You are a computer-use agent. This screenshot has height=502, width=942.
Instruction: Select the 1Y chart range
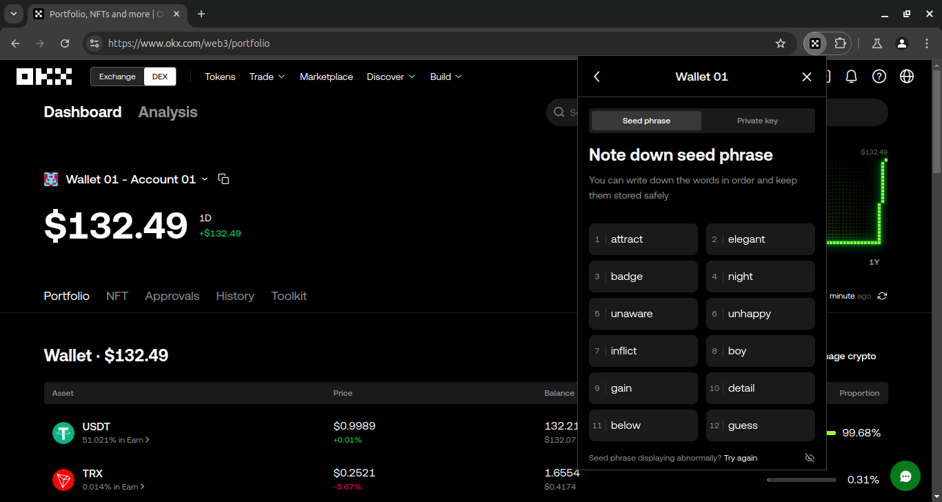pos(874,262)
